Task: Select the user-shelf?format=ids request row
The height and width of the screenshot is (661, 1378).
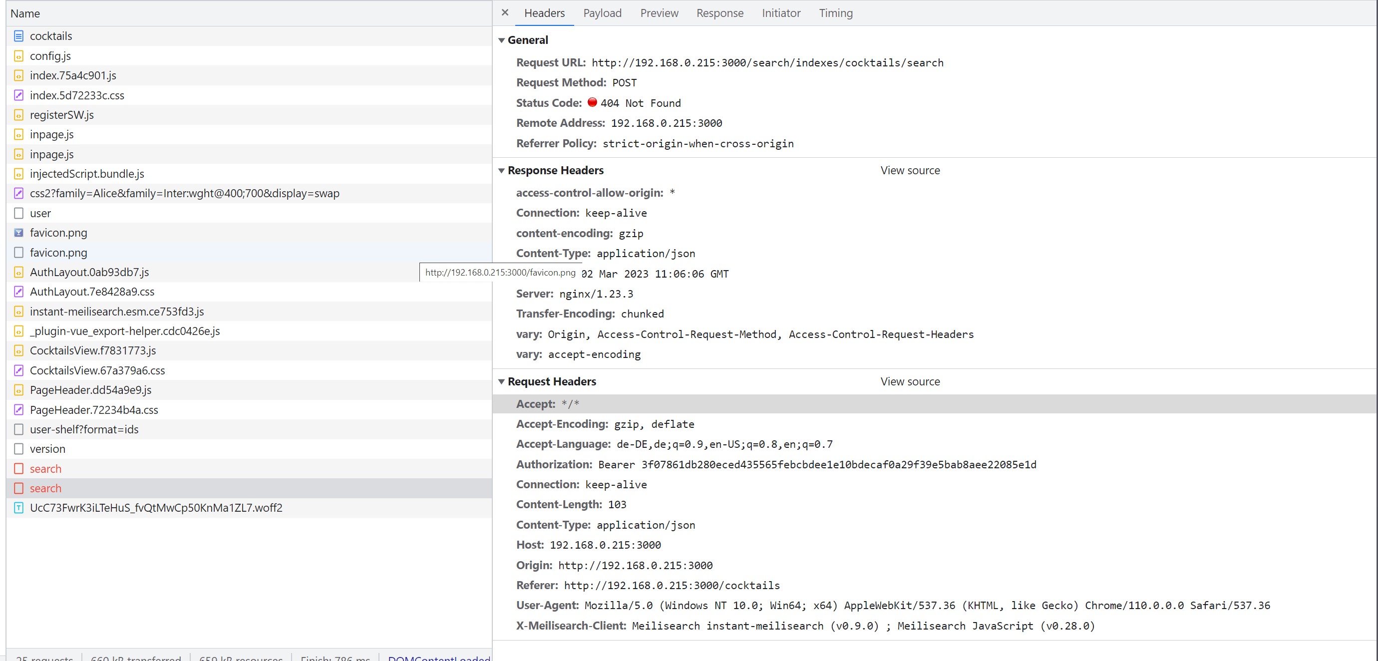Action: click(84, 429)
